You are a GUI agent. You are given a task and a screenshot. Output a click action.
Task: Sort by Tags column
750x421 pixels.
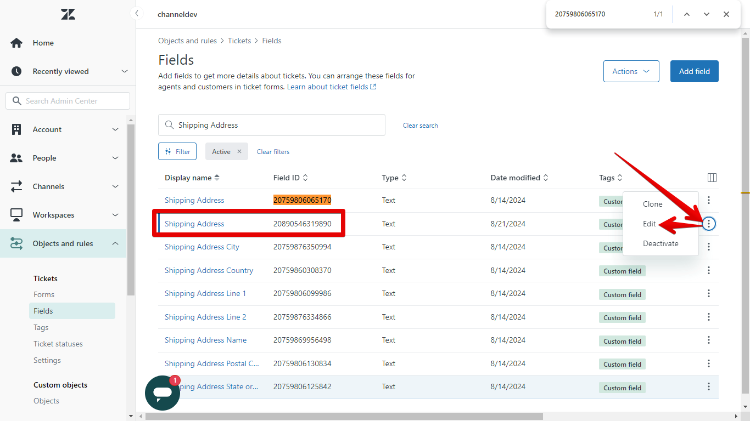(x=611, y=178)
